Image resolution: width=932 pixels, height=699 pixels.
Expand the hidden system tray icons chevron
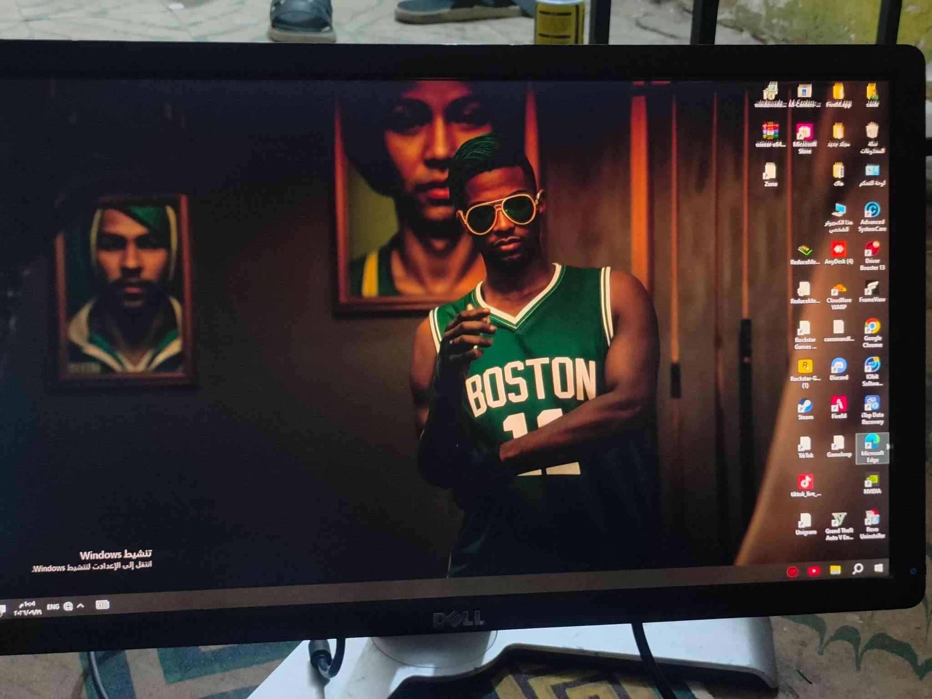tap(81, 606)
